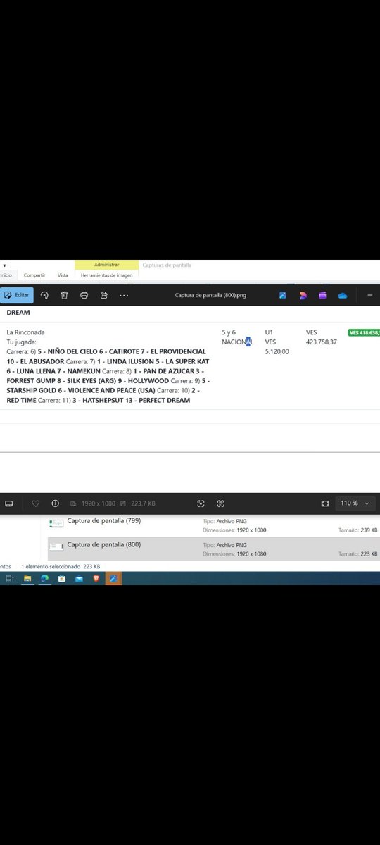Image resolution: width=380 pixels, height=845 pixels.
Task: Click the VES 423.758,37 amount
Action: pyautogui.click(x=322, y=337)
